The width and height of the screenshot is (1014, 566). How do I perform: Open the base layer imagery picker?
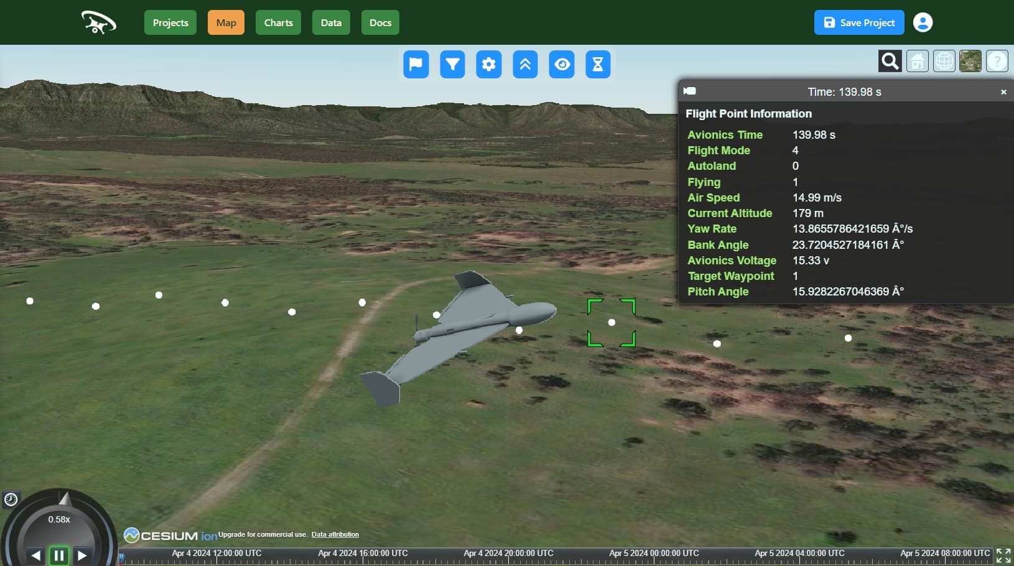(970, 61)
